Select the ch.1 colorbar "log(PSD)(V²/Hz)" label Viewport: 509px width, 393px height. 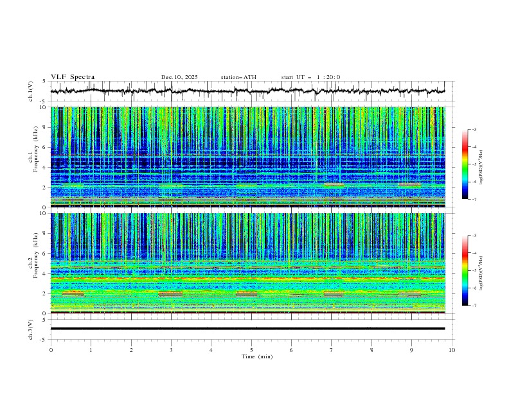481,168
